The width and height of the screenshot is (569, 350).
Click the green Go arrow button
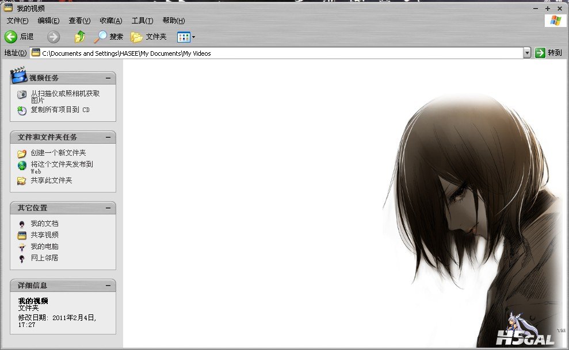[540, 53]
